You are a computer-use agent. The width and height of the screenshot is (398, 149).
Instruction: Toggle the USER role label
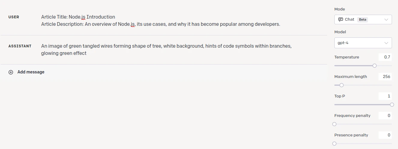coord(14,17)
